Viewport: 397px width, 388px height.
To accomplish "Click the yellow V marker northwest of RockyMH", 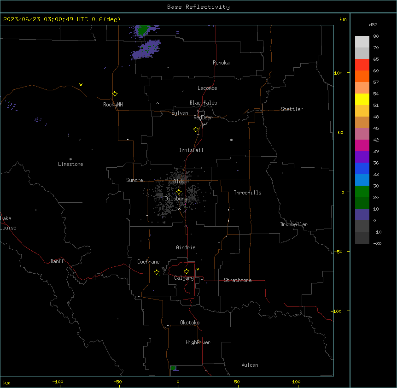I will tap(81, 85).
